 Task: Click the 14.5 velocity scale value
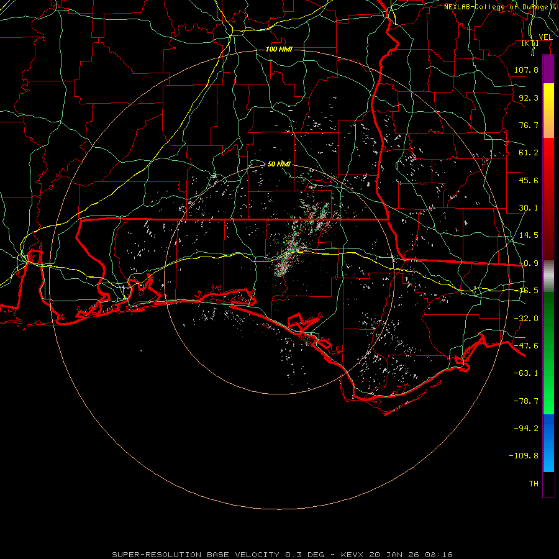pos(529,235)
